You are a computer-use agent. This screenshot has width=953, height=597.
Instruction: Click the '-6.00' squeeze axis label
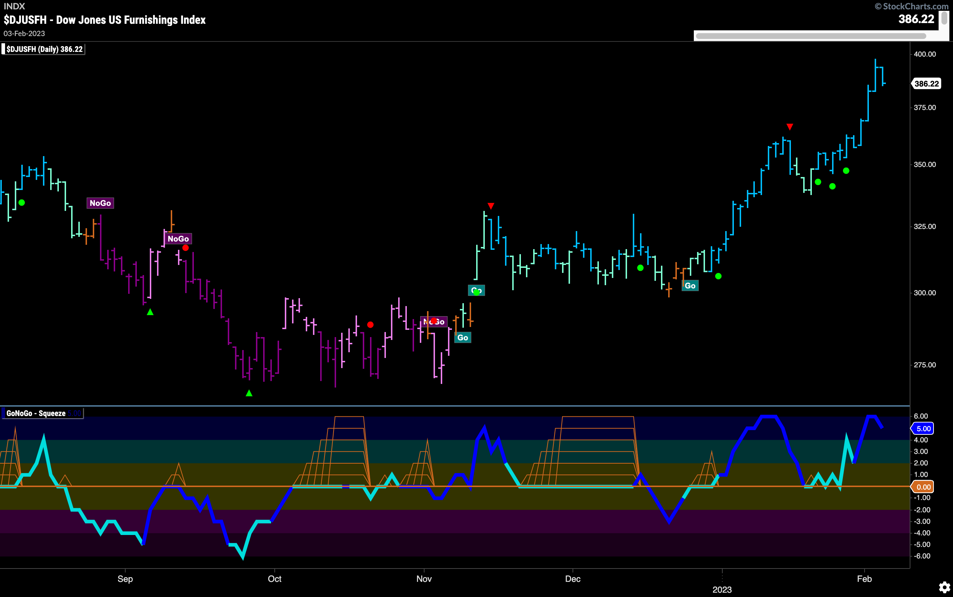coord(922,556)
